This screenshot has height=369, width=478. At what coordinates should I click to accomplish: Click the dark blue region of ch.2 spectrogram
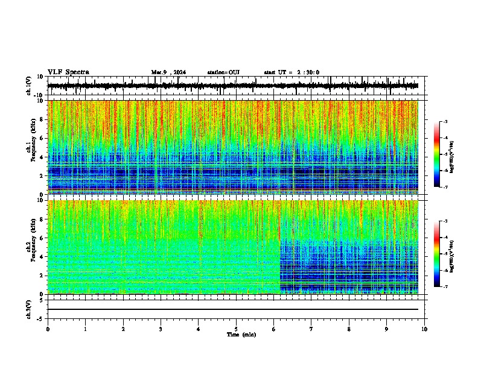point(349,268)
